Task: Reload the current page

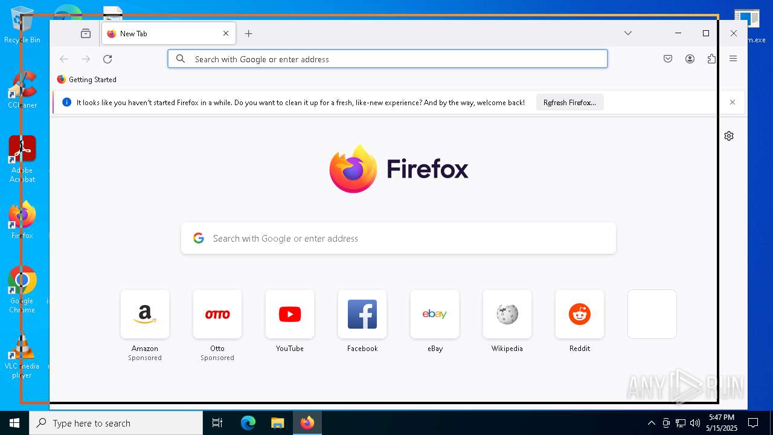Action: [107, 59]
